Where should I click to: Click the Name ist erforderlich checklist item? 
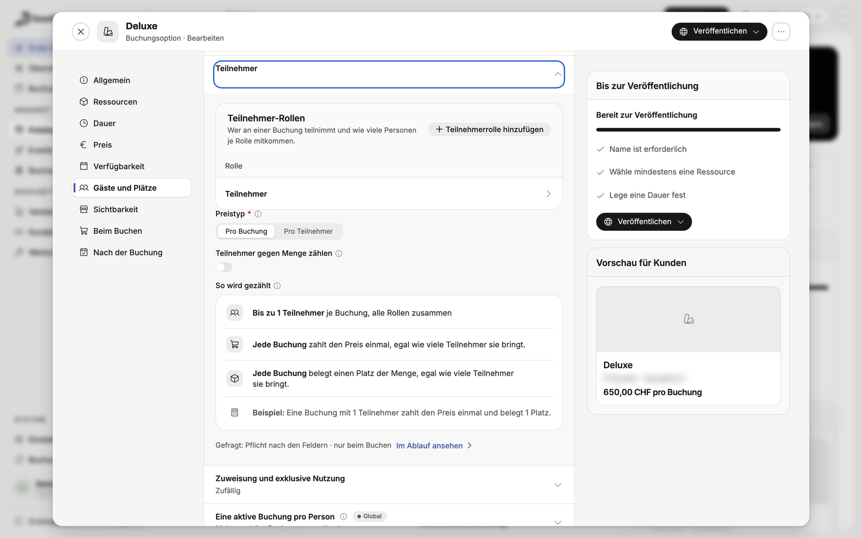(x=642, y=149)
